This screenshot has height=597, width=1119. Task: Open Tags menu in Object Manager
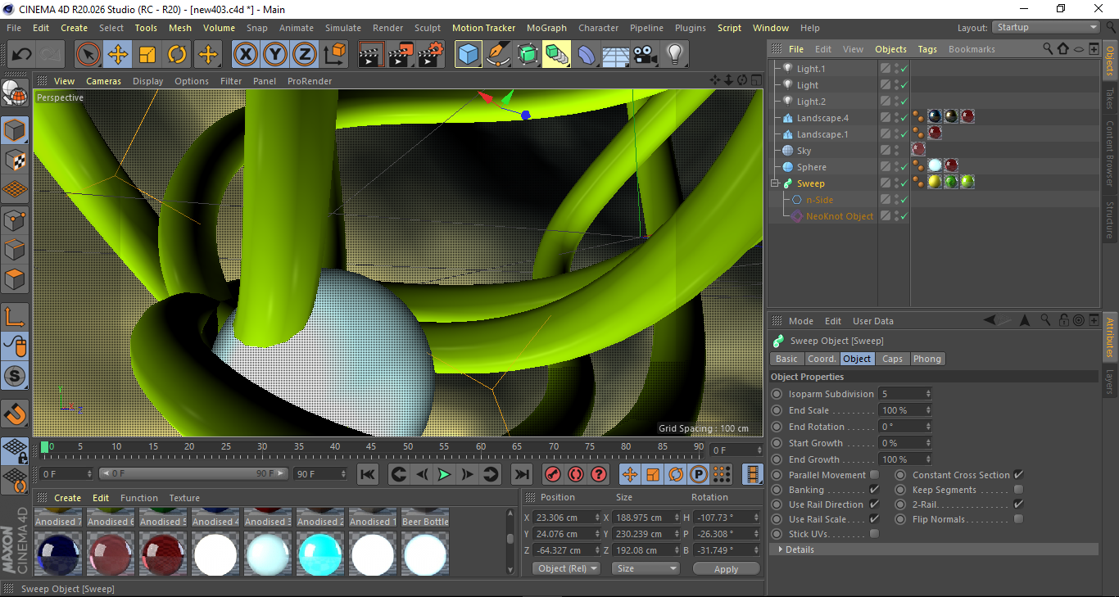927,49
